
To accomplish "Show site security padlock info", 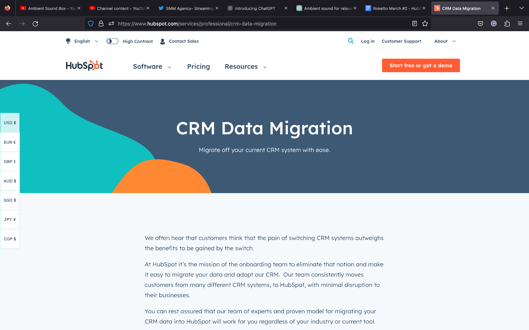I will click(x=101, y=23).
